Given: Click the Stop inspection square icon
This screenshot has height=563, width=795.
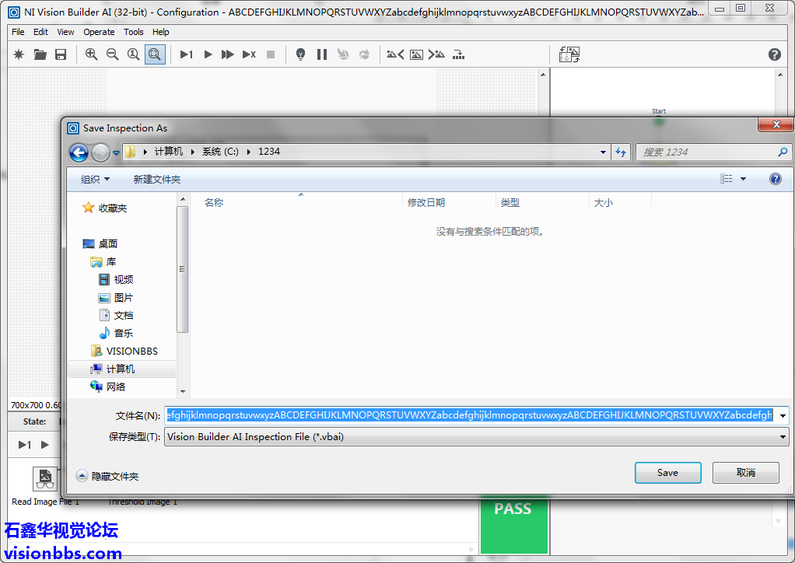Looking at the screenshot, I should (x=271, y=54).
